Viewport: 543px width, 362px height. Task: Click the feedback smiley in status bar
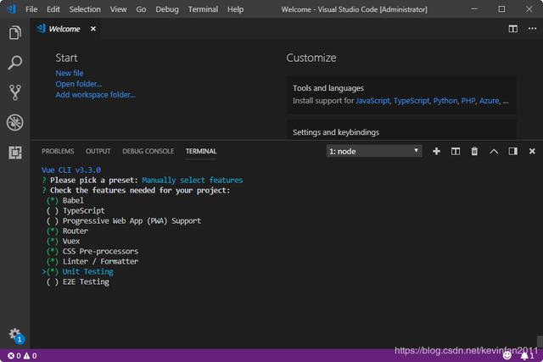coord(507,355)
